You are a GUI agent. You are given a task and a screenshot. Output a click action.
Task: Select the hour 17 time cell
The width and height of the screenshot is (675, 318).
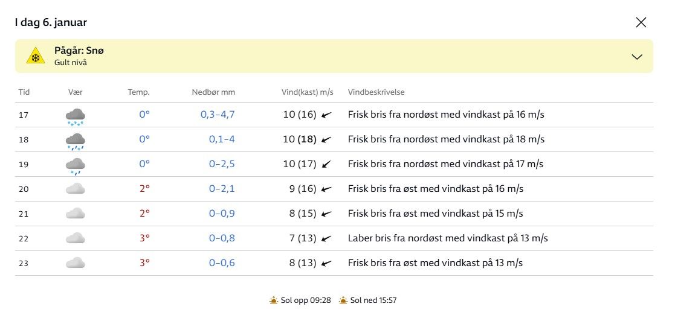point(24,115)
